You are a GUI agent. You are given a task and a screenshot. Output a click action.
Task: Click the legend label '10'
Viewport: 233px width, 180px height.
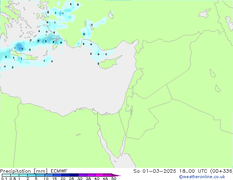point(46,179)
